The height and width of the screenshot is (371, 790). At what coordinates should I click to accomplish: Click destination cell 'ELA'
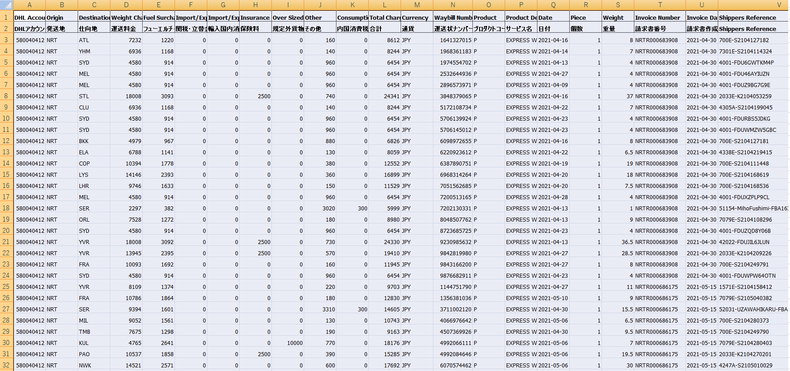[94, 152]
